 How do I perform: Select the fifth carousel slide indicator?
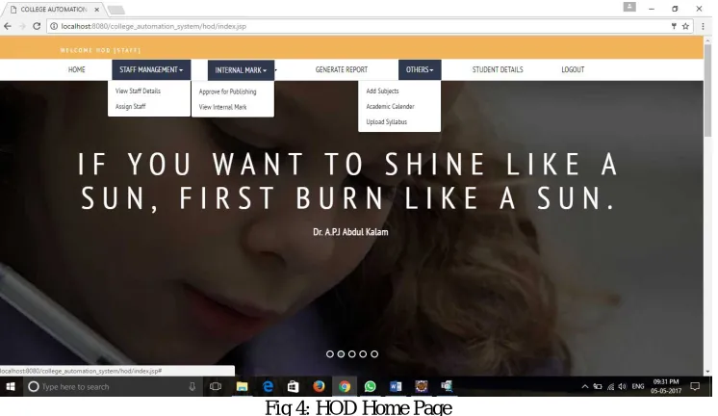[374, 353]
